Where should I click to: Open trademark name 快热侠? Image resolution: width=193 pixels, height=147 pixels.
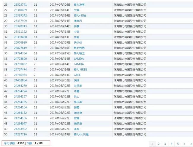pyautogui.click(x=78, y=42)
